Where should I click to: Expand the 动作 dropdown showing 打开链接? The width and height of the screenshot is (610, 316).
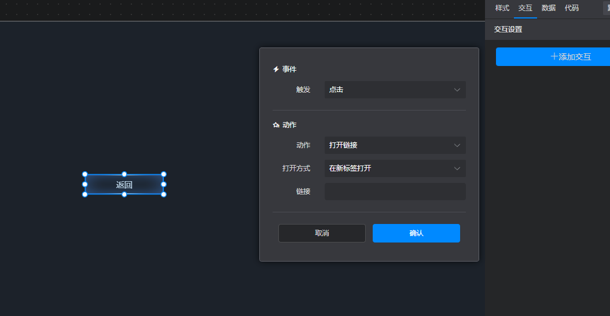click(x=395, y=145)
